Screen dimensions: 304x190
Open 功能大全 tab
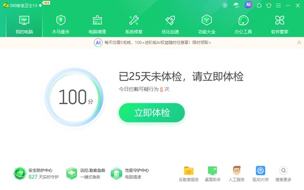tap(207, 25)
